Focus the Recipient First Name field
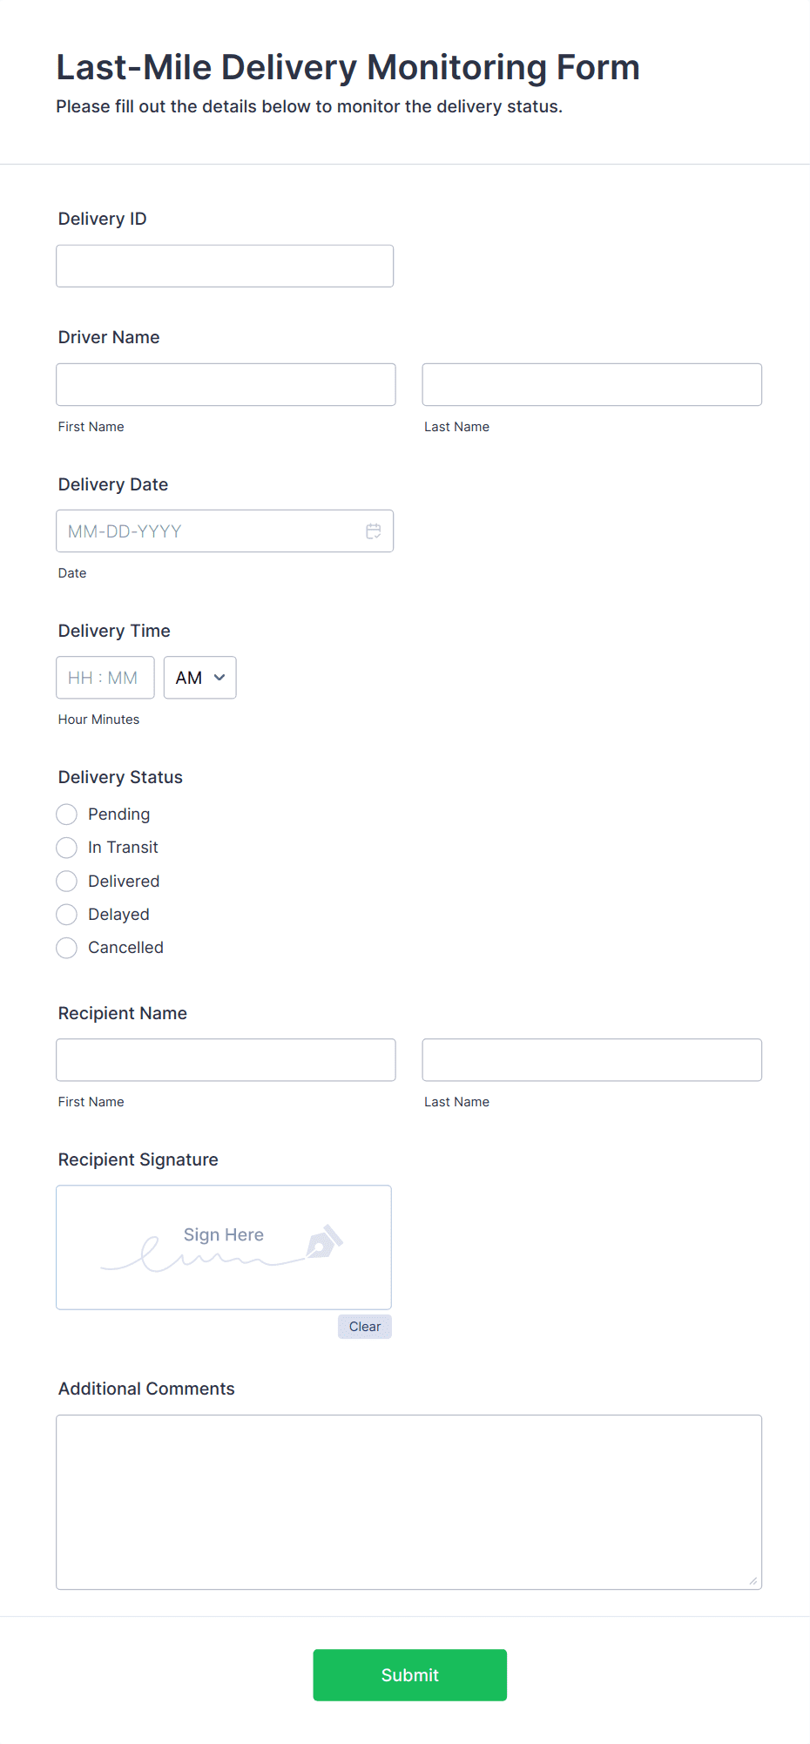This screenshot has width=810, height=1744. tap(226, 1060)
